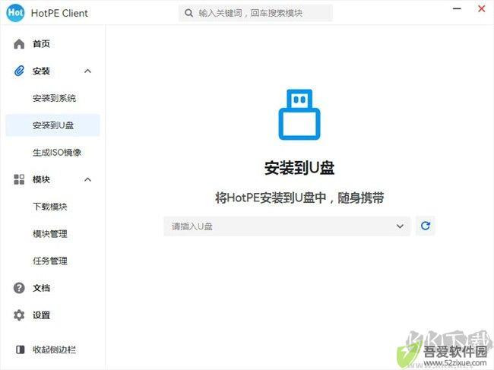Open 安装到系统 page
The width and height of the screenshot is (494, 370).
tap(54, 98)
